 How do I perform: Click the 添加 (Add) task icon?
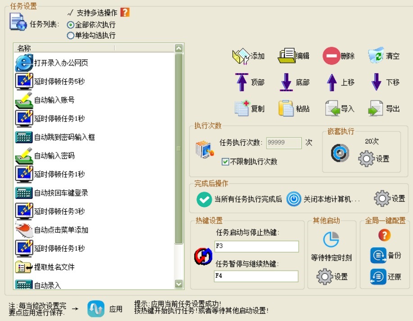point(241,56)
